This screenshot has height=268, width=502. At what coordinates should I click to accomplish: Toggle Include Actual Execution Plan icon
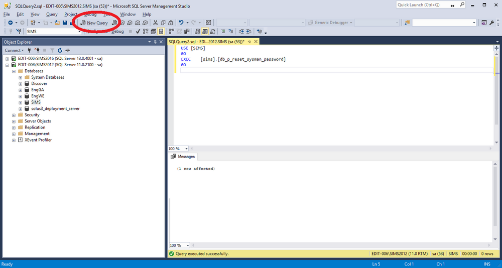pyautogui.click(x=171, y=32)
